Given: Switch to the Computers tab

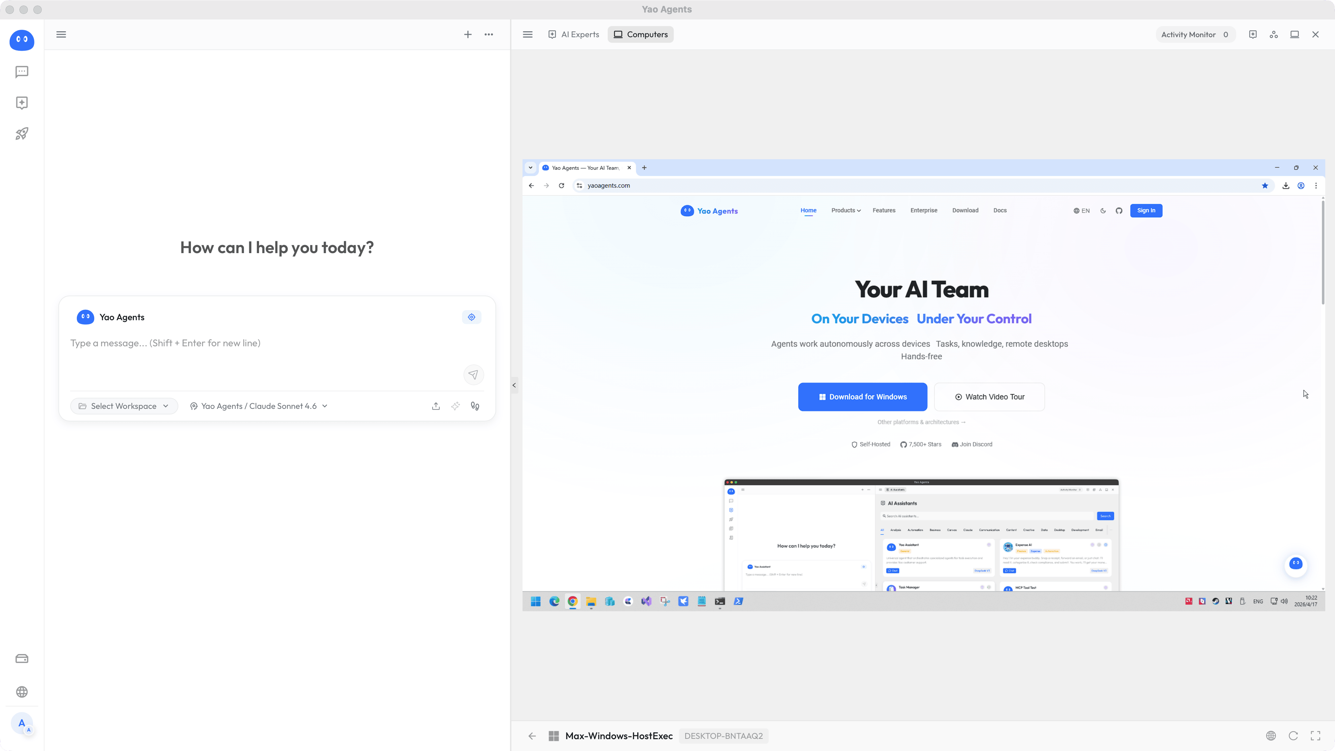Looking at the screenshot, I should point(640,34).
